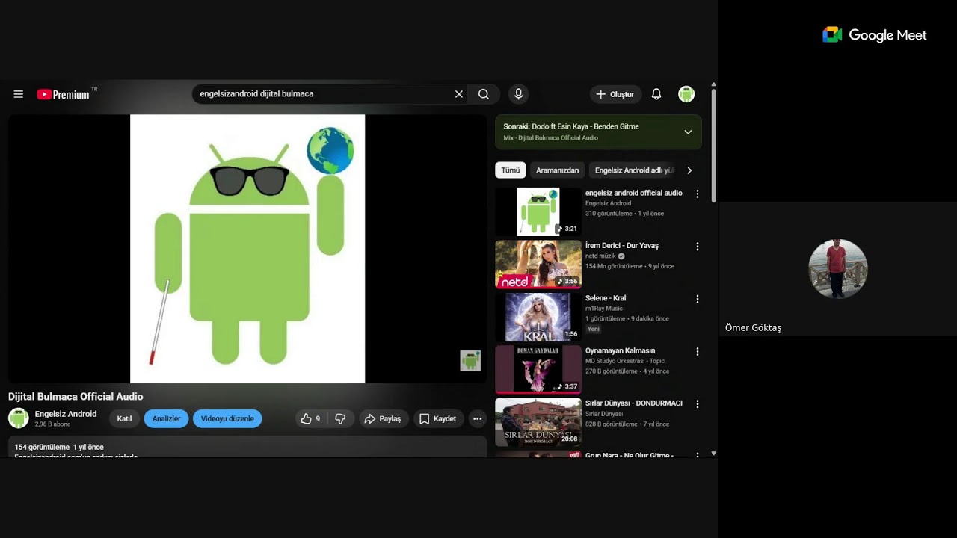Expand the Sonraki mix queue chevron

click(688, 132)
